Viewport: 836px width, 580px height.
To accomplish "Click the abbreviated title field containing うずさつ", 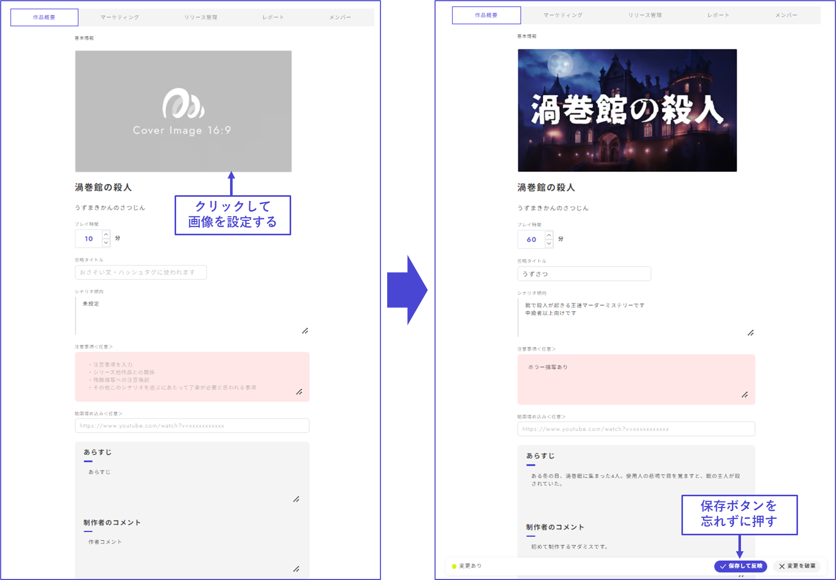I will pyautogui.click(x=584, y=274).
